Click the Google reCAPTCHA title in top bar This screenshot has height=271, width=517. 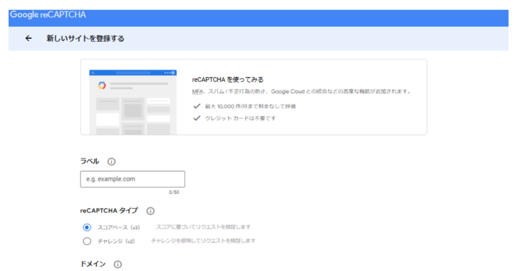(48, 15)
